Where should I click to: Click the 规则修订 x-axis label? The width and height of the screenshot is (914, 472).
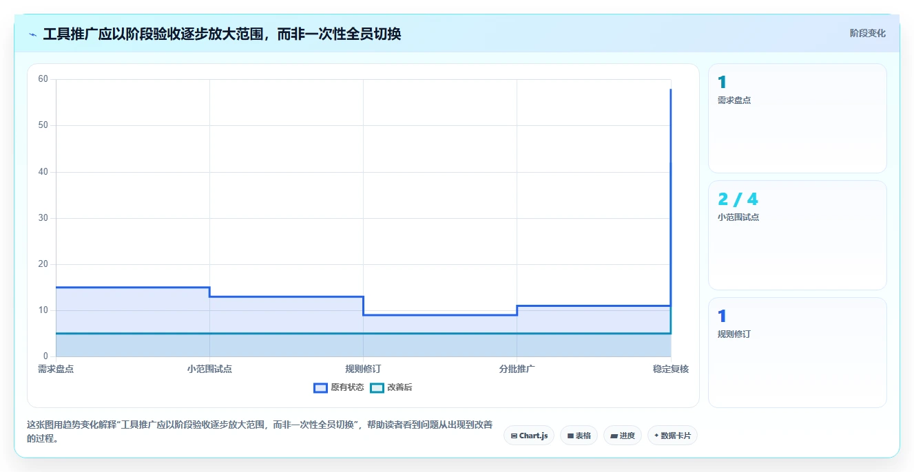363,369
